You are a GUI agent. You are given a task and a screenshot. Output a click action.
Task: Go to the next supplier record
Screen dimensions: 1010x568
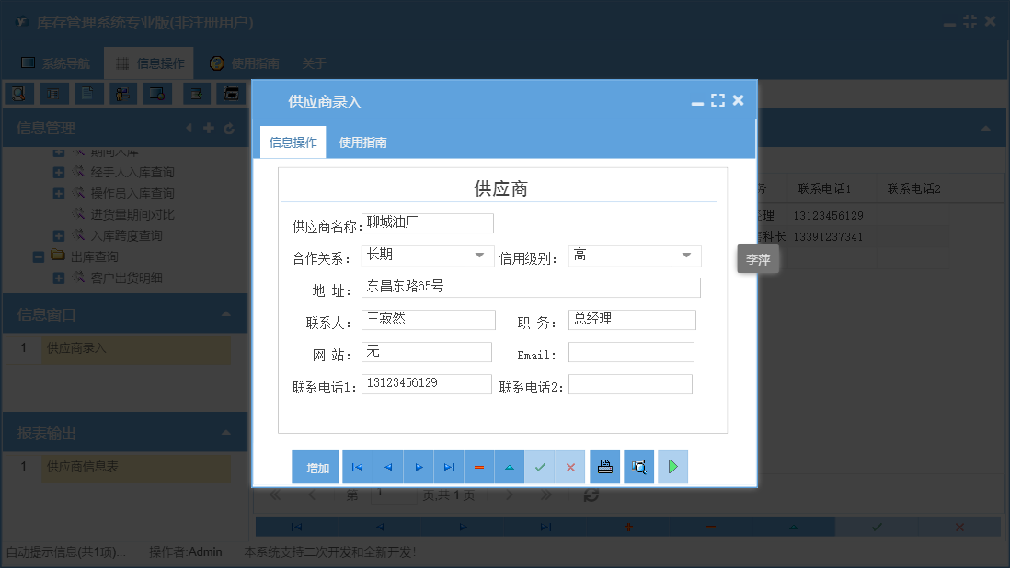[419, 467]
